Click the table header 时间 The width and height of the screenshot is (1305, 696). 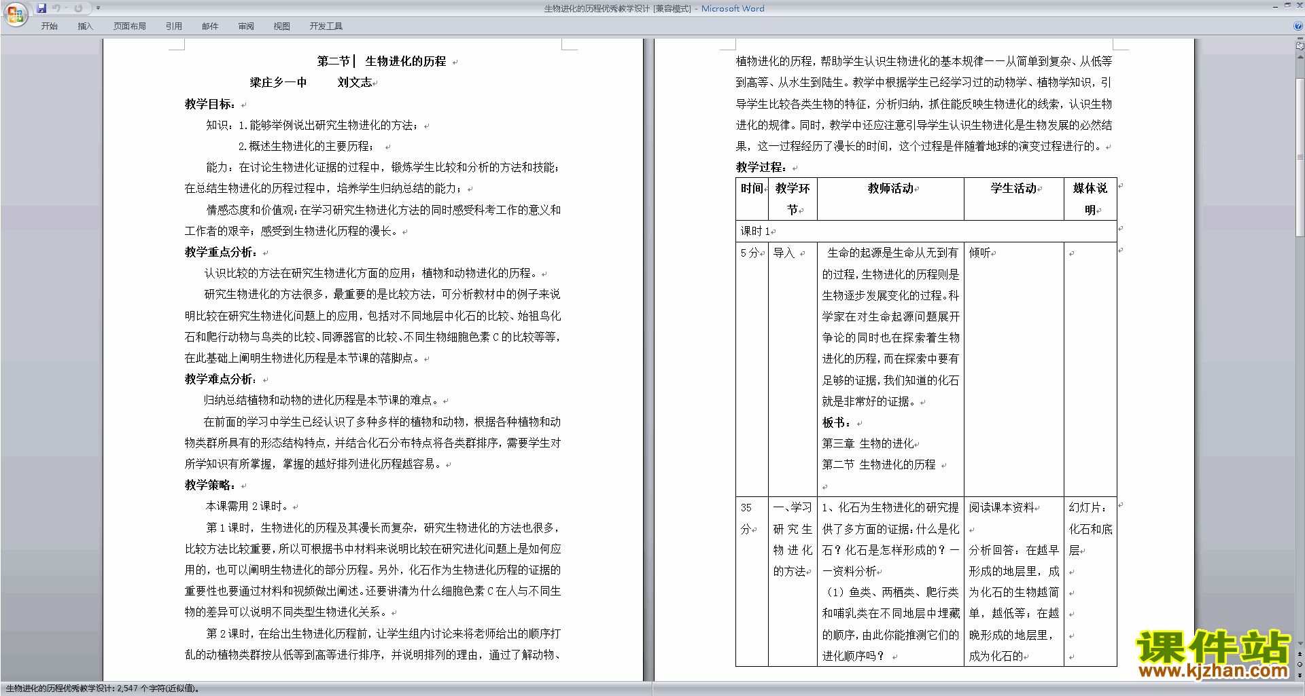coord(752,188)
